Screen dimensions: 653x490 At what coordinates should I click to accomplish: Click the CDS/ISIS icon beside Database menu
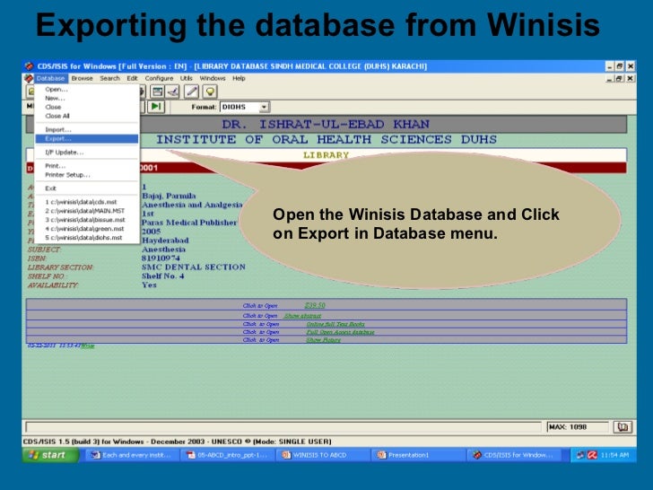point(29,78)
